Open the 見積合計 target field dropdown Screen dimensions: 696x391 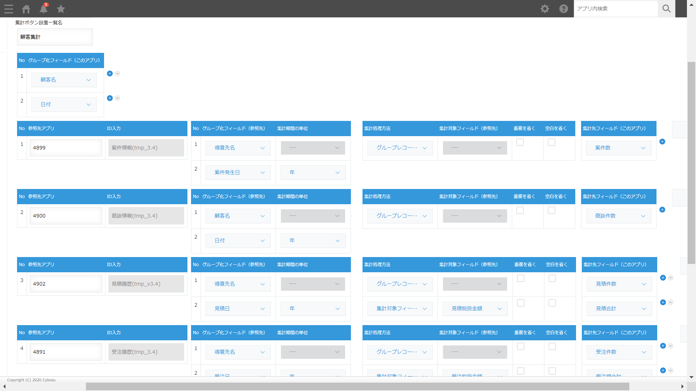tap(620, 309)
